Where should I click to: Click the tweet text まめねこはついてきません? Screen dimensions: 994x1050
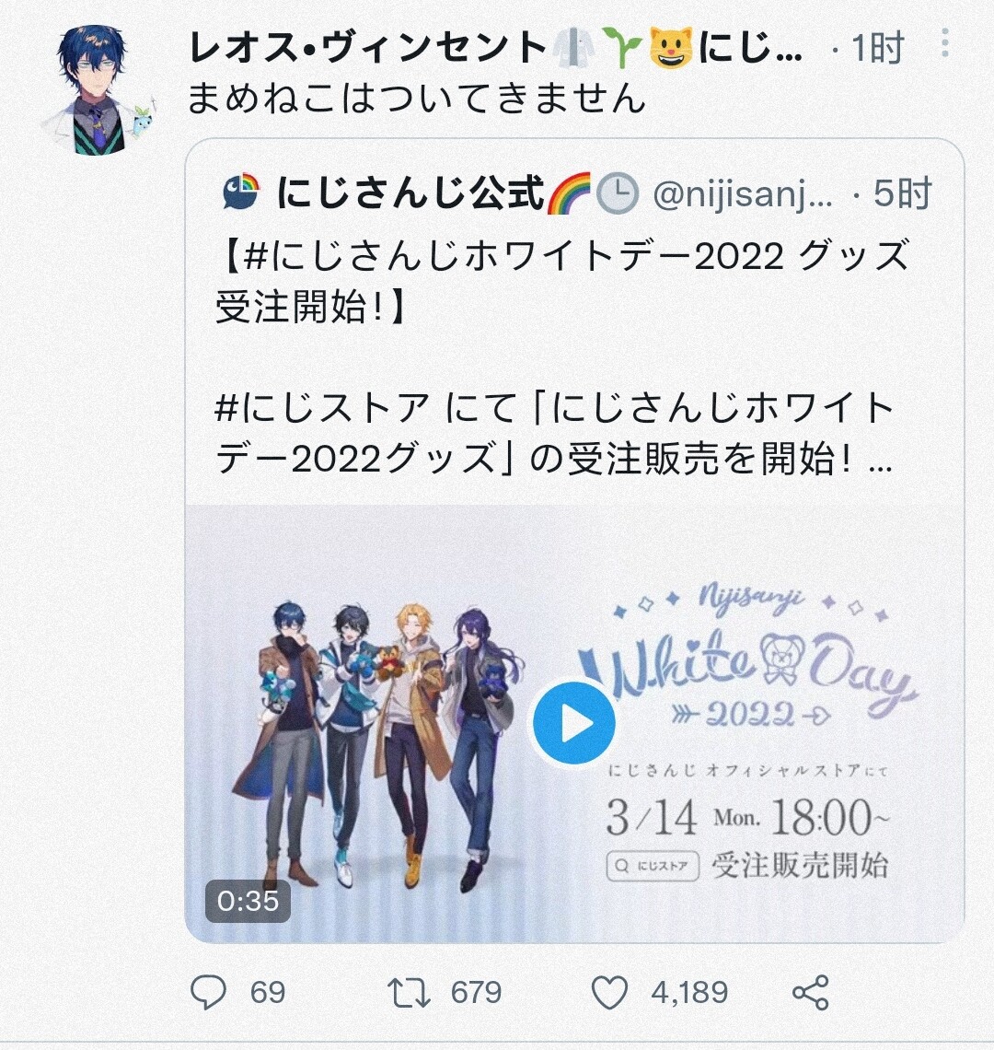416,98
